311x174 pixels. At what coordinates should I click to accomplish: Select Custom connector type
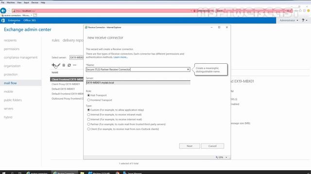click(x=88, y=110)
